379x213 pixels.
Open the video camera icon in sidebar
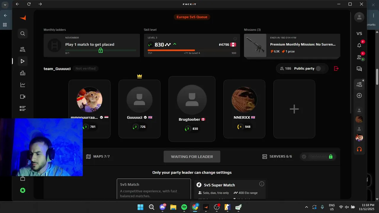pyautogui.click(x=23, y=97)
